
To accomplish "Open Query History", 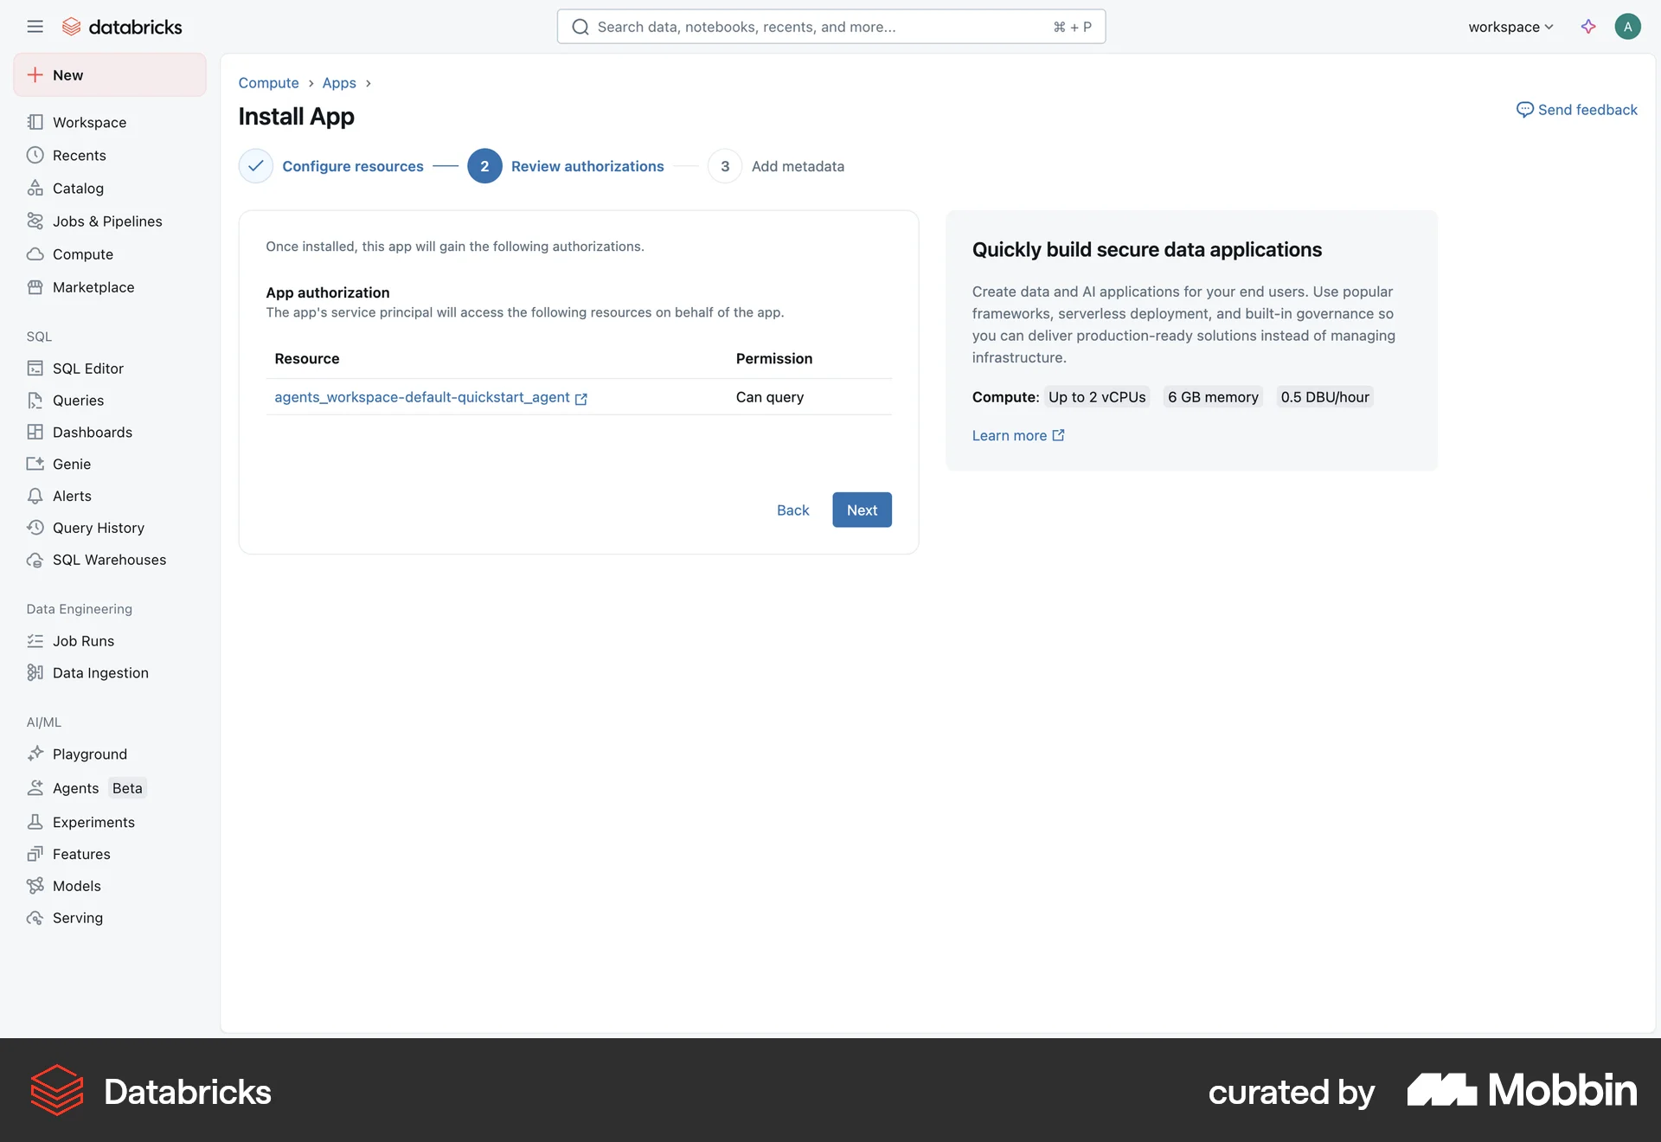I will pyautogui.click(x=98, y=527).
